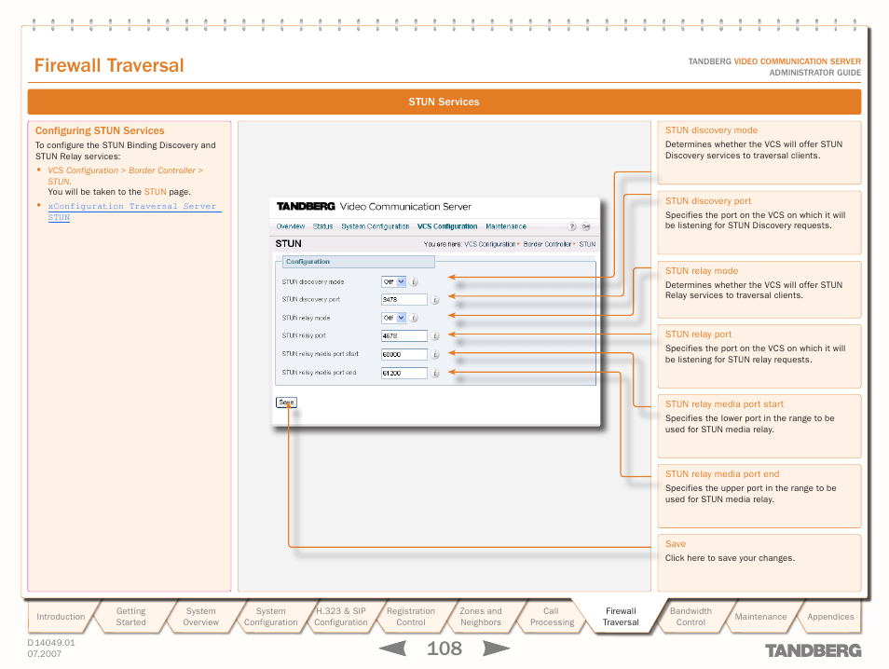Click the Configuring STUN Services heading
889x669 pixels.
point(100,130)
